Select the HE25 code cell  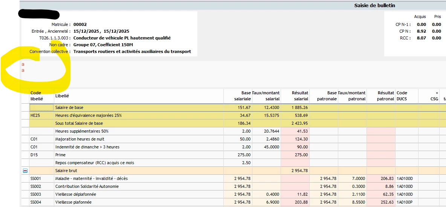[36, 115]
